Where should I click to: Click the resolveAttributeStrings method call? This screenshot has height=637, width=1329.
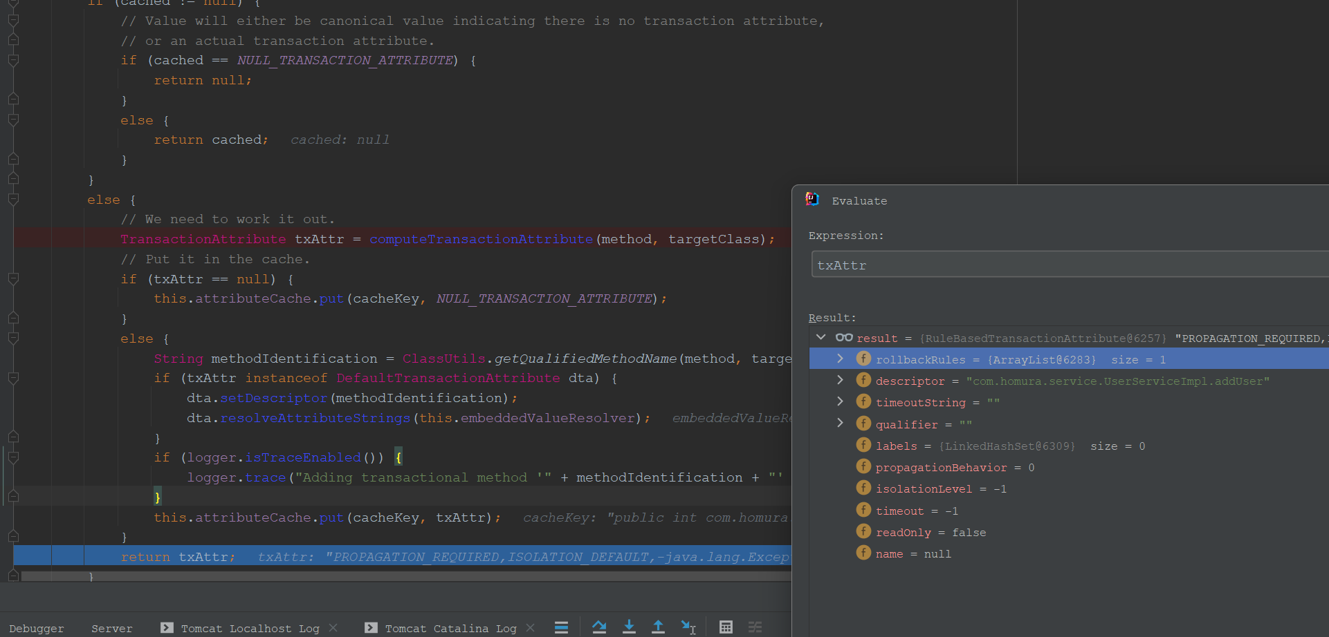coord(315,418)
